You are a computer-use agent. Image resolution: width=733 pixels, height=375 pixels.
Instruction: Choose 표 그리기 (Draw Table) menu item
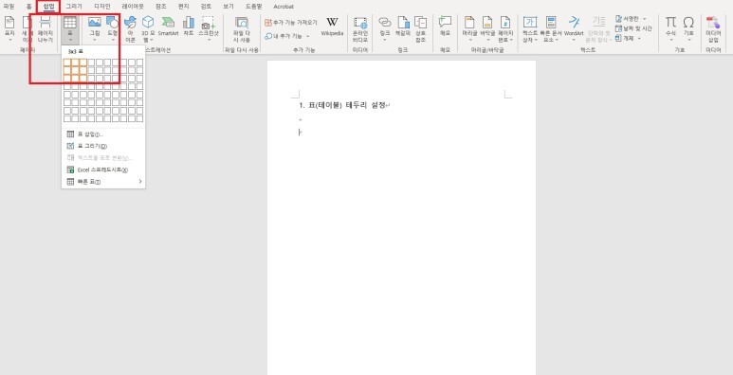(102, 146)
